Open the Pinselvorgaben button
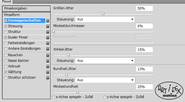The image size is (185, 102). pos(26,8)
